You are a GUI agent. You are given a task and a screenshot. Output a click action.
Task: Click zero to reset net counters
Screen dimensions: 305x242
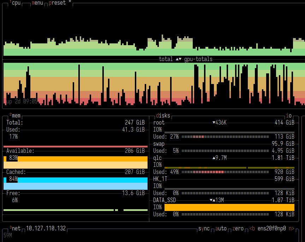pos(238,229)
